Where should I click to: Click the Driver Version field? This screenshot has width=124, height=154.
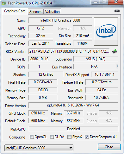point(73,105)
